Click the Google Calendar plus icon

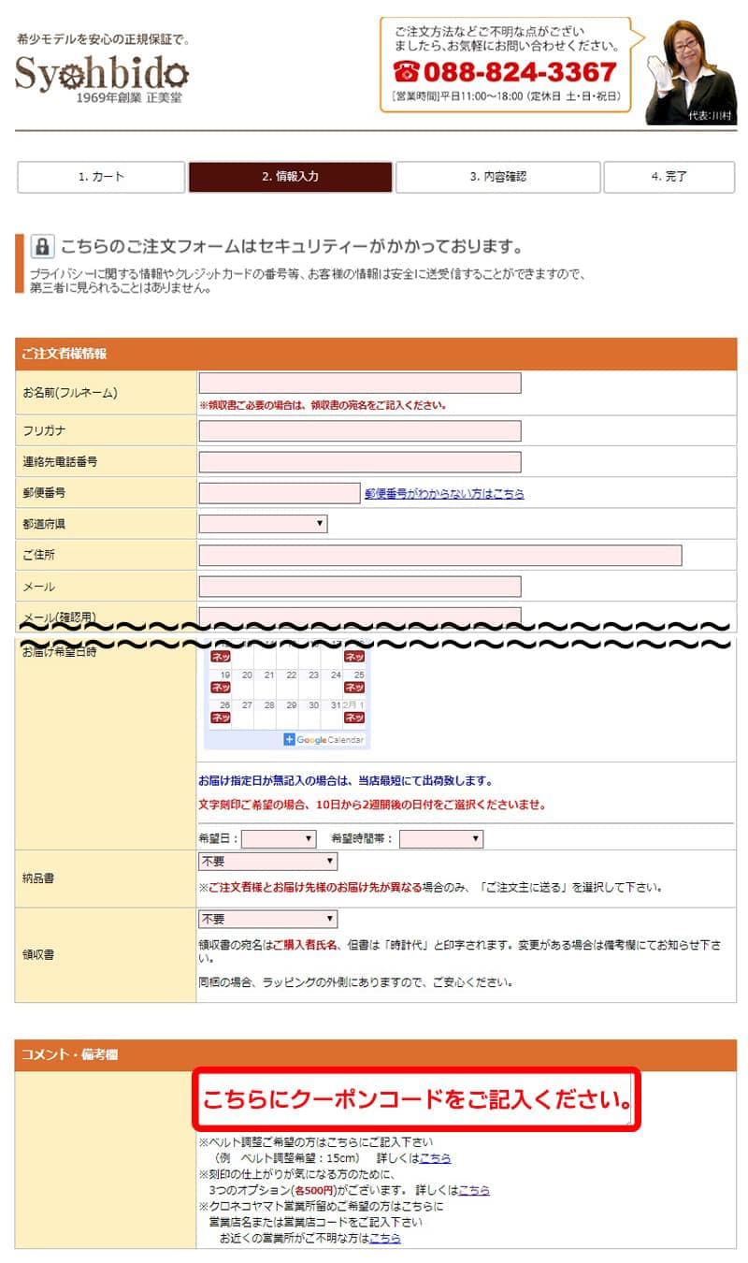click(x=289, y=740)
